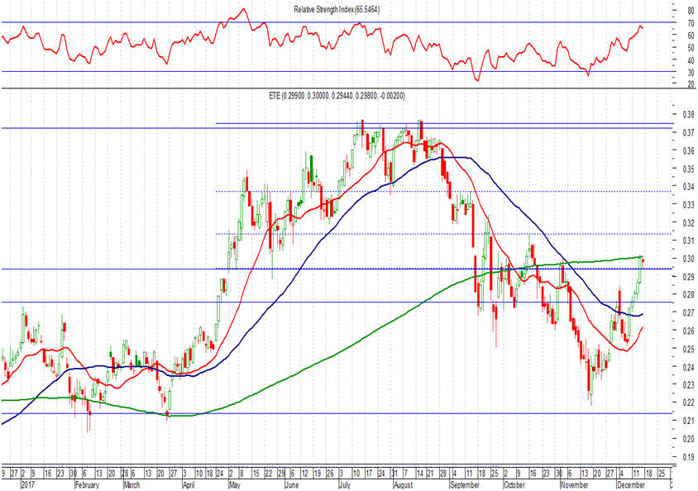Select the 0.21 price level label
The height and width of the screenshot is (491, 698).
(689, 421)
